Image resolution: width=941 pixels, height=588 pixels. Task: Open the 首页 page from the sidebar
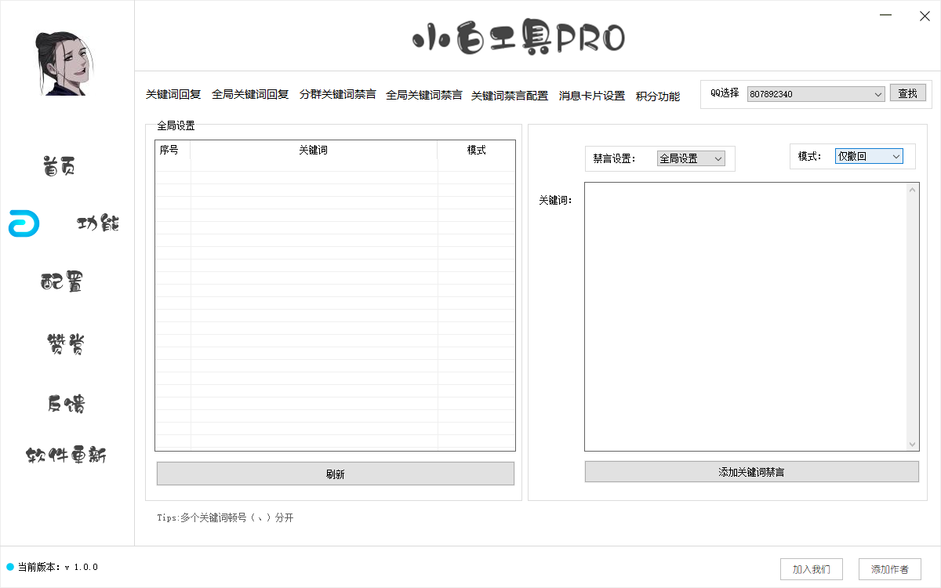click(x=57, y=165)
